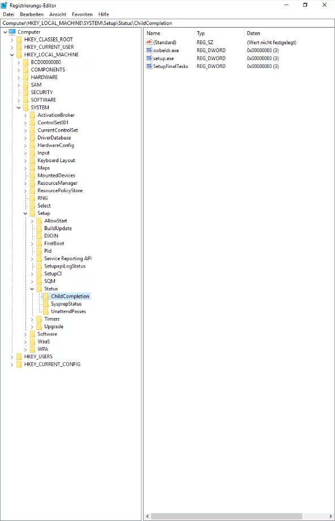Open the Bearbeiten menu
The image size is (335, 521).
(32, 14)
